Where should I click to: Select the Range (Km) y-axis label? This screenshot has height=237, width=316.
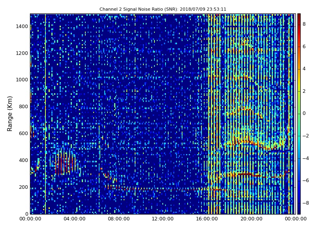point(9,114)
